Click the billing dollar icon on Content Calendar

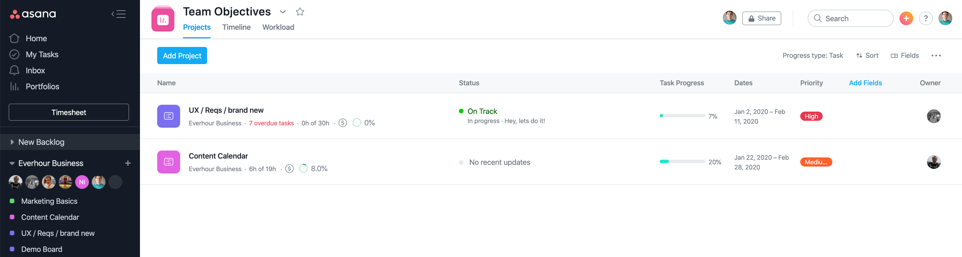point(289,169)
